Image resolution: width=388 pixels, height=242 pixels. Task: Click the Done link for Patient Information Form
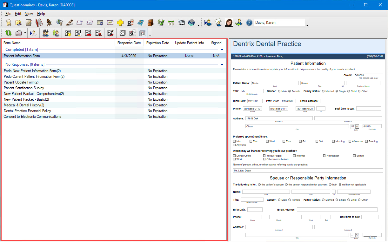pos(189,56)
